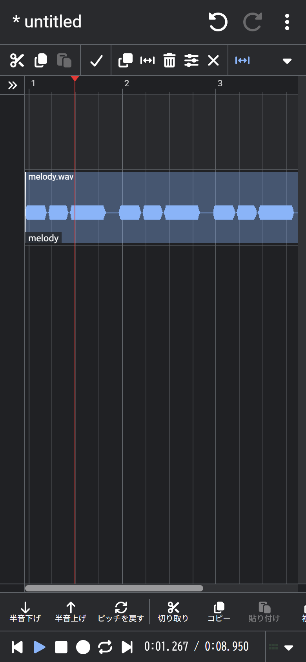Click the scissors cut icon in top toolbar
The image size is (306, 662).
point(17,60)
